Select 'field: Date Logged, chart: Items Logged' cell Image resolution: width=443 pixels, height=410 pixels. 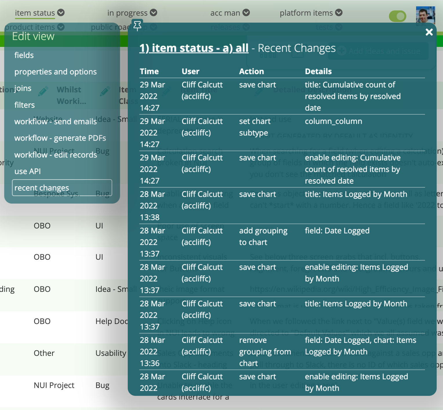coord(361,346)
